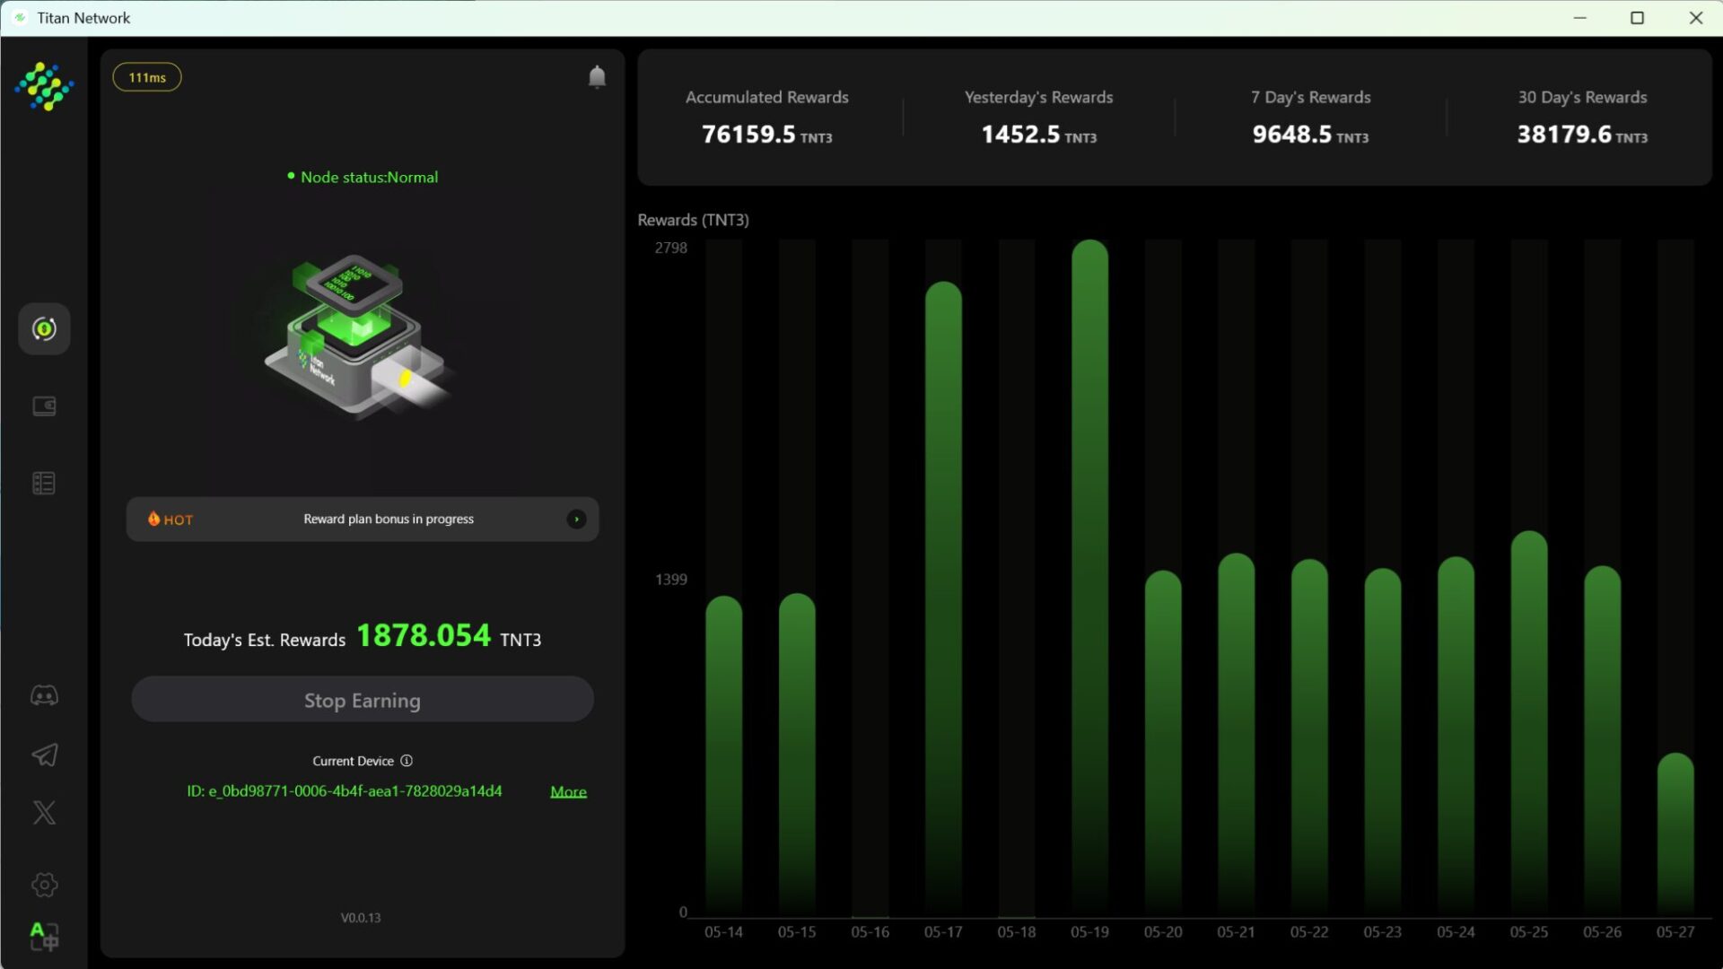Click the Stop Earning button
Image resolution: width=1723 pixels, height=969 pixels.
click(363, 700)
